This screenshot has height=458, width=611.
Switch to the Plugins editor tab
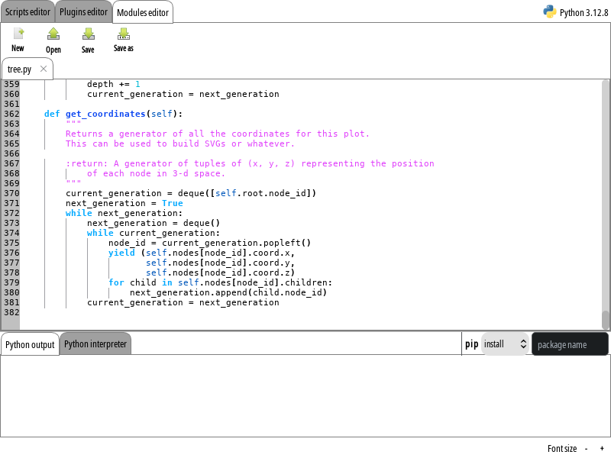pos(84,11)
